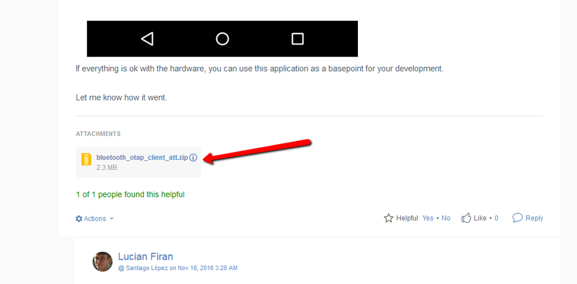Click the 'Let me know how it went.' text
The height and width of the screenshot is (284, 577).
coord(121,98)
